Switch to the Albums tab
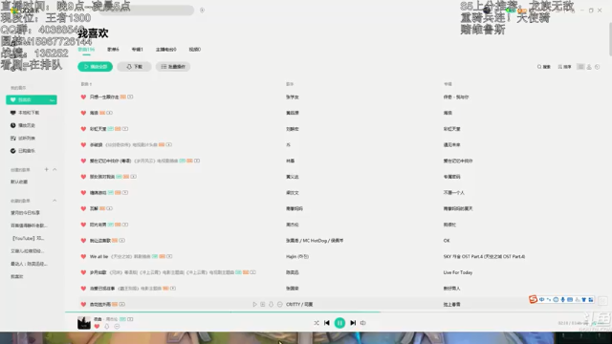This screenshot has height=344, width=612. (138, 50)
